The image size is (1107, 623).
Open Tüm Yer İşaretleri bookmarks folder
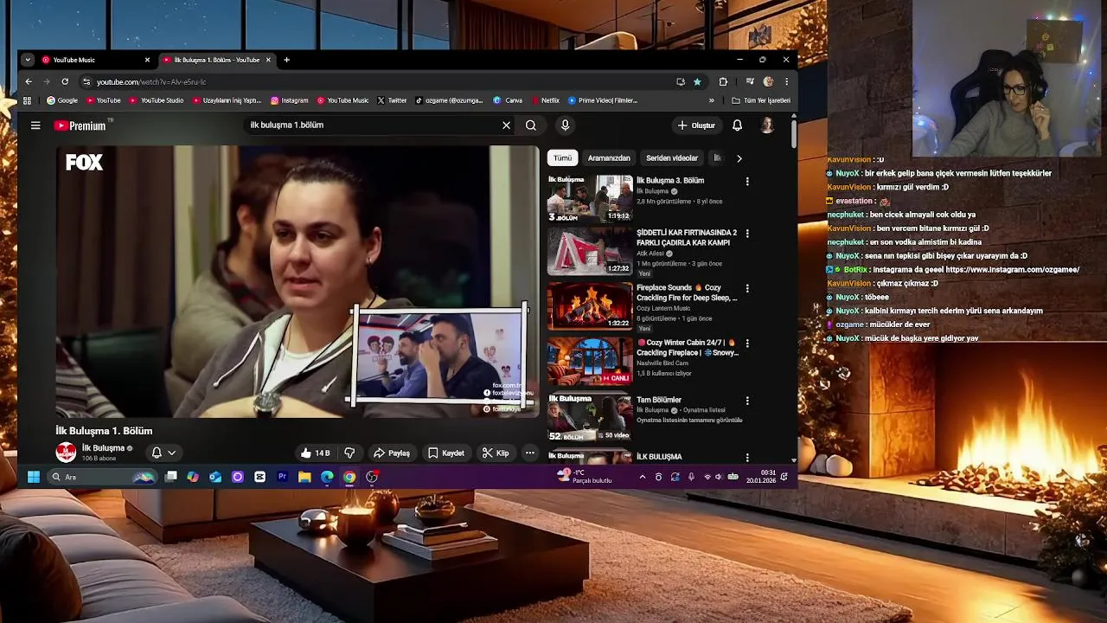coord(761,100)
